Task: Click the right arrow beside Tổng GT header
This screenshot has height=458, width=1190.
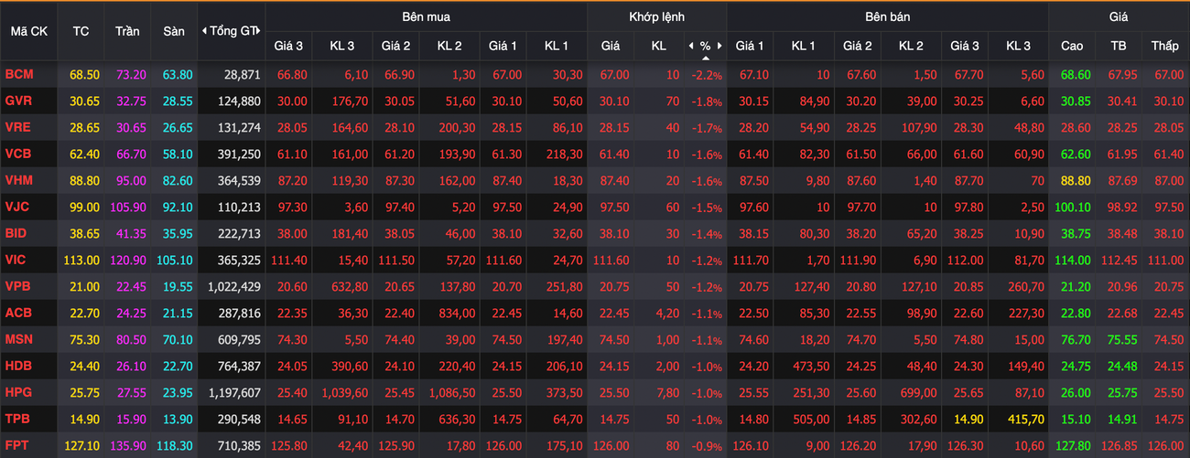Action: pos(262,31)
